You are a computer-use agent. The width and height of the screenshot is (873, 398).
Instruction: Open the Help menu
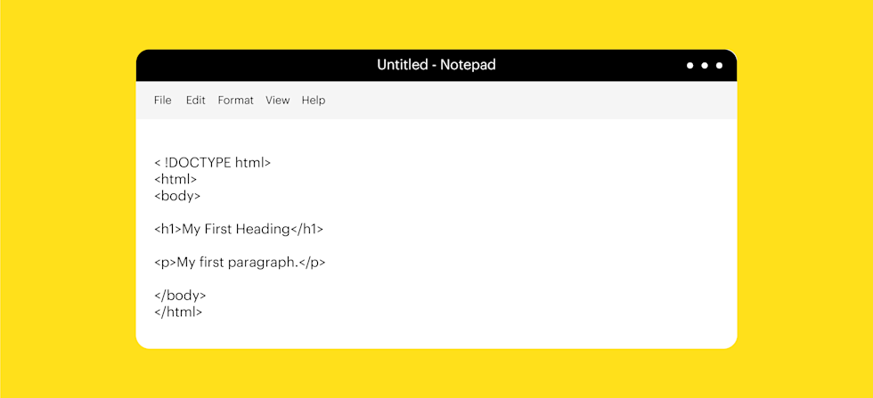[x=314, y=101]
